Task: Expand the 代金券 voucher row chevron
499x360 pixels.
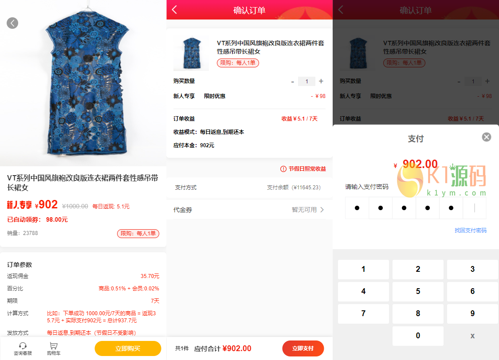Action: coord(322,210)
